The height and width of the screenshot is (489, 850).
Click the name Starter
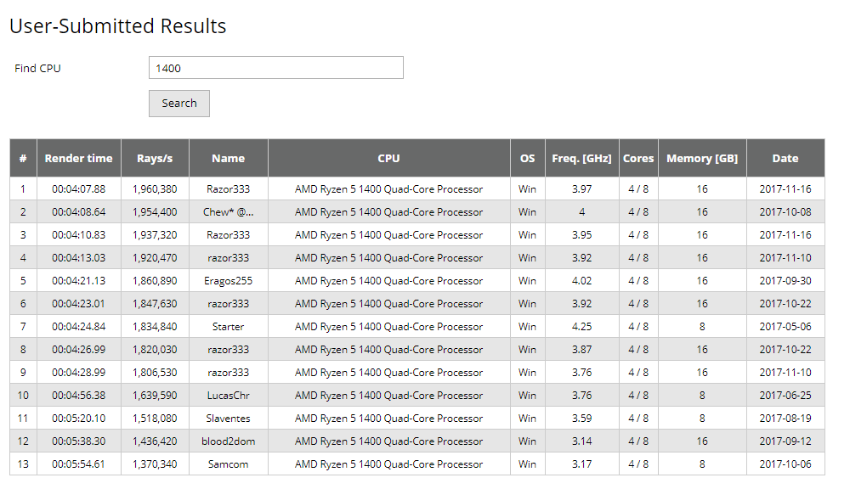coord(228,327)
